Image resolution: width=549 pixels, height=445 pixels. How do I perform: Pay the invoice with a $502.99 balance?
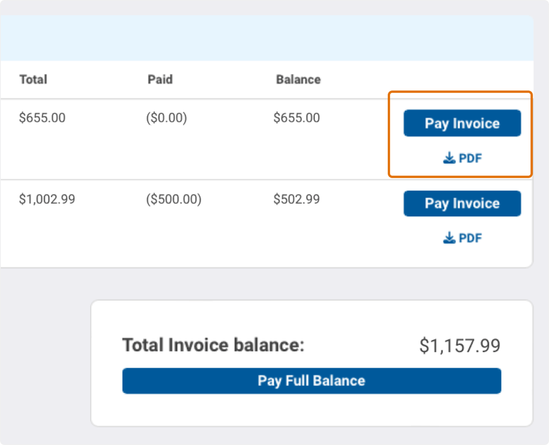click(x=462, y=203)
